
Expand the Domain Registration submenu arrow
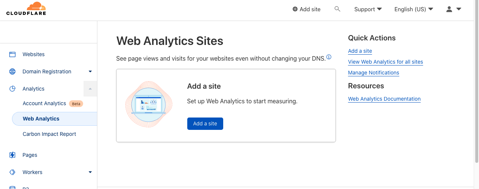[90, 71]
